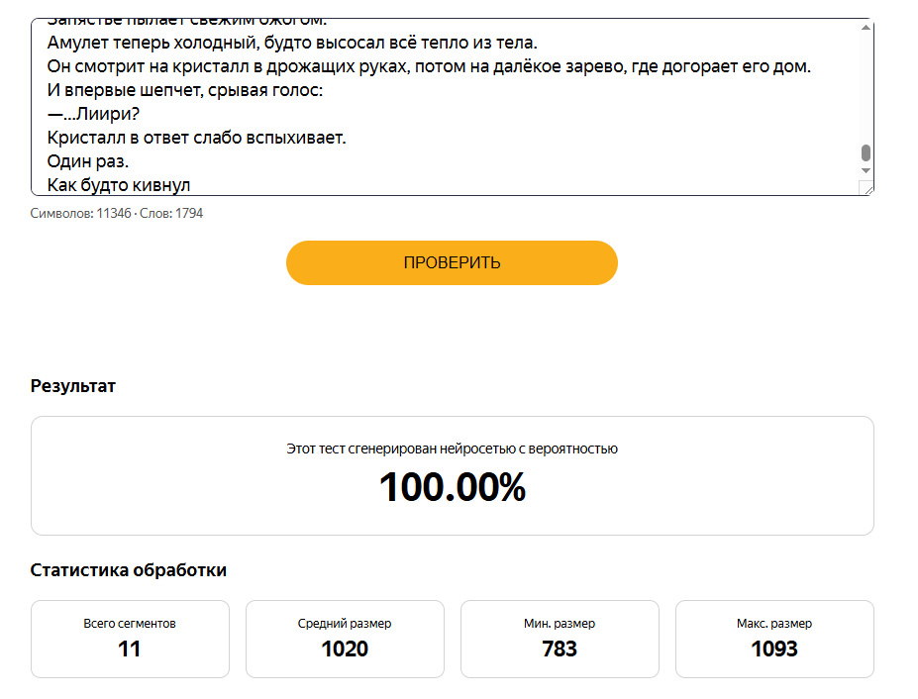This screenshot has height=699, width=918.
Task: Click the scrollbar up arrow in text area
Action: 866,28
